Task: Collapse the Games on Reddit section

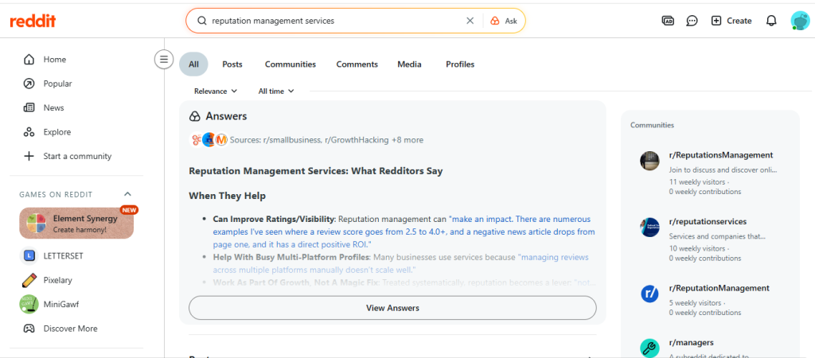Action: coord(128,194)
